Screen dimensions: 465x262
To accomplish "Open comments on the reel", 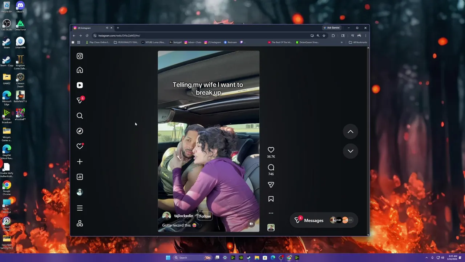I will 271,167.
